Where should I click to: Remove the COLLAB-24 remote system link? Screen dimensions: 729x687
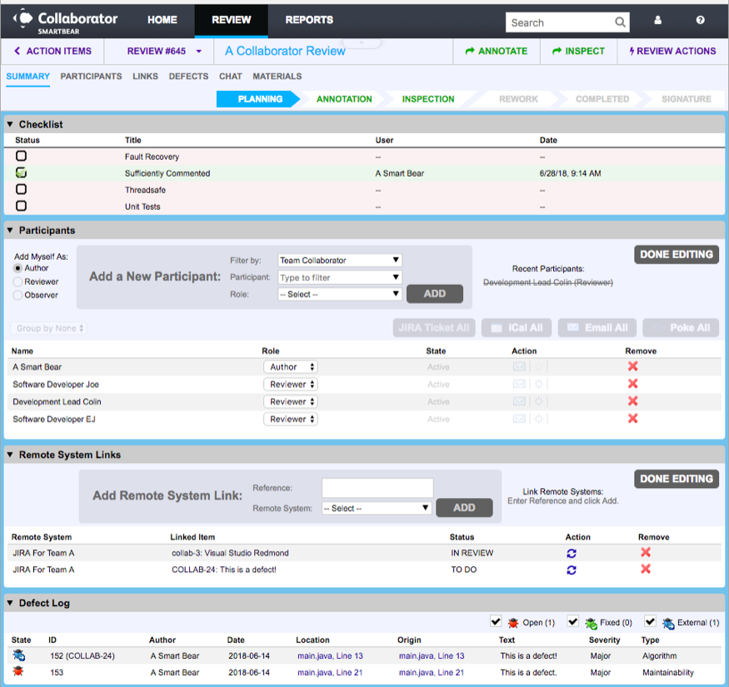pyautogui.click(x=646, y=569)
